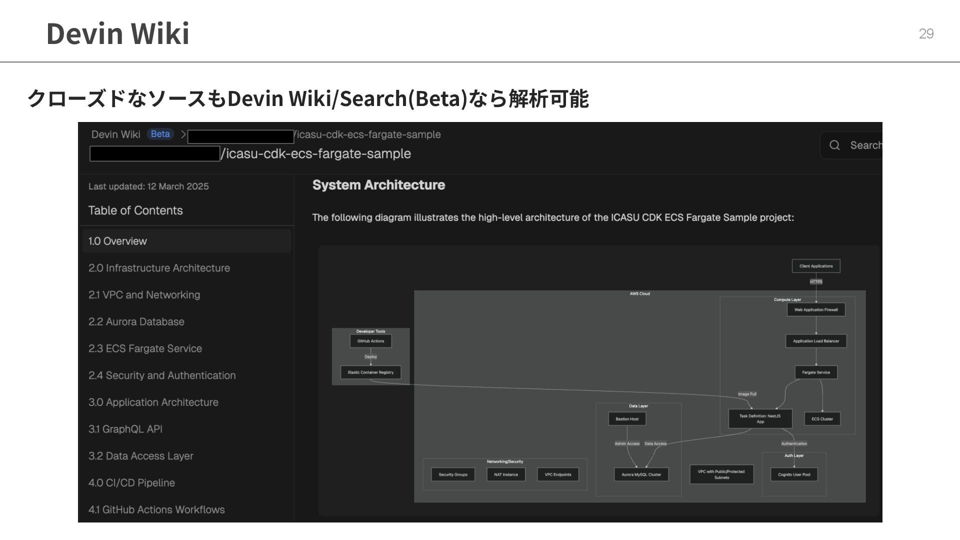960x540 pixels.
Task: Click the Beta badge next to Devin Wiki
Action: 160,134
